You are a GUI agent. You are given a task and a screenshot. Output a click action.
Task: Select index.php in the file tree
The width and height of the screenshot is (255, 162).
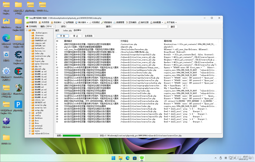[x=39, y=54]
